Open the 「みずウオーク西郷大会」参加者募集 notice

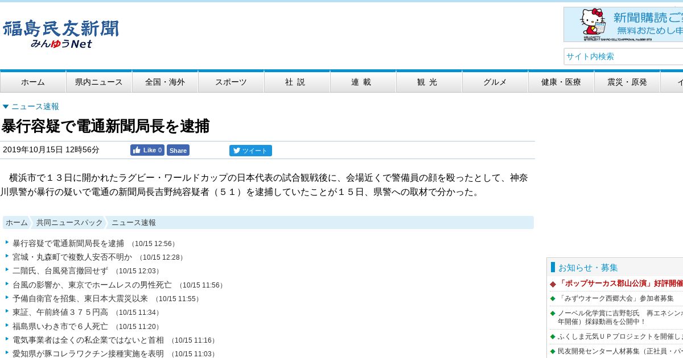tap(616, 298)
